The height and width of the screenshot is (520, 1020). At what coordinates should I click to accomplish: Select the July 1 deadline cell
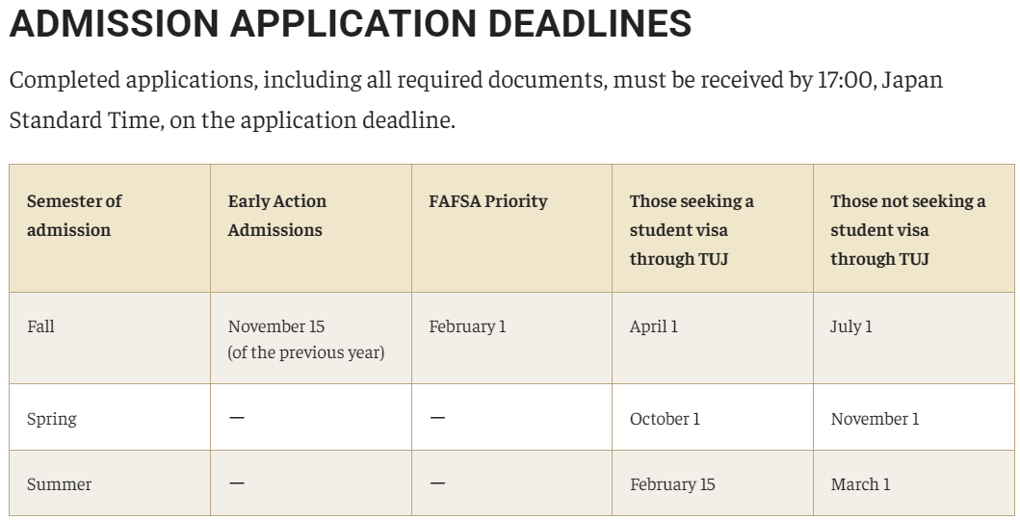(850, 326)
